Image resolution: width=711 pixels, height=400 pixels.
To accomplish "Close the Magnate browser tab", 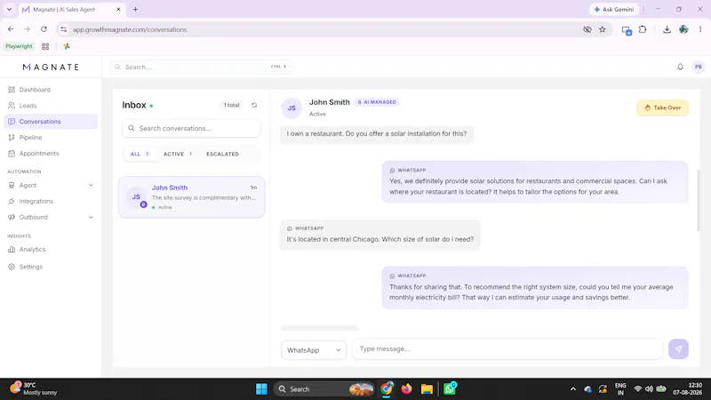I will (118, 9).
